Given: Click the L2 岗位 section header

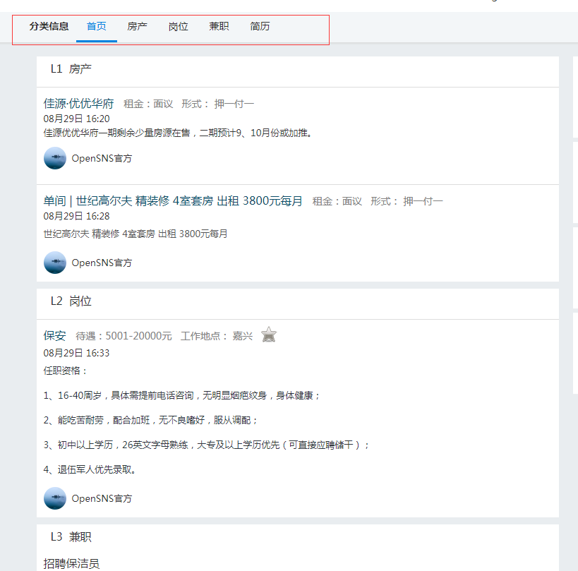Looking at the screenshot, I should coord(71,301).
